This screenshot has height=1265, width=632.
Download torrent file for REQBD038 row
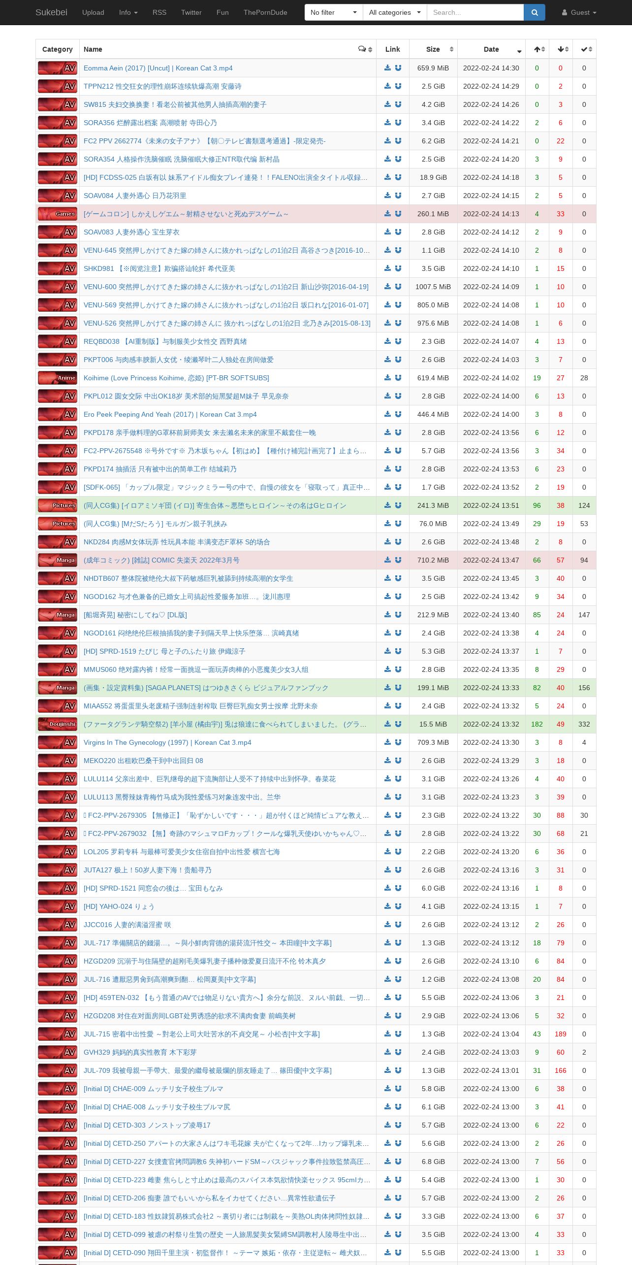388,341
